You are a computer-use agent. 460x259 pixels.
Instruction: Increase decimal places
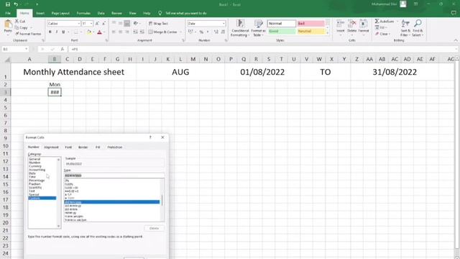coord(216,32)
